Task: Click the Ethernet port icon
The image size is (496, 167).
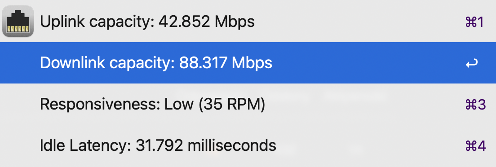Action: tap(18, 22)
